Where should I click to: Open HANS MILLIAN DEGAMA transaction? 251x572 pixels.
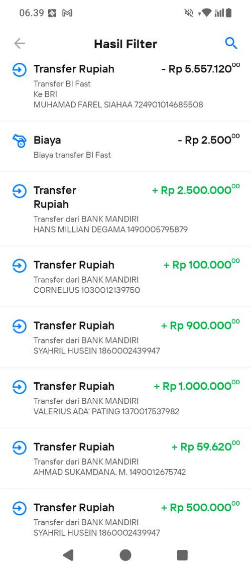(125, 209)
